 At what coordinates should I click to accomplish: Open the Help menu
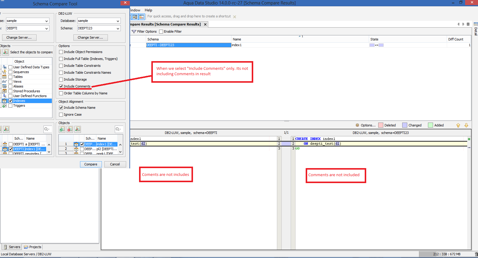pos(148,10)
